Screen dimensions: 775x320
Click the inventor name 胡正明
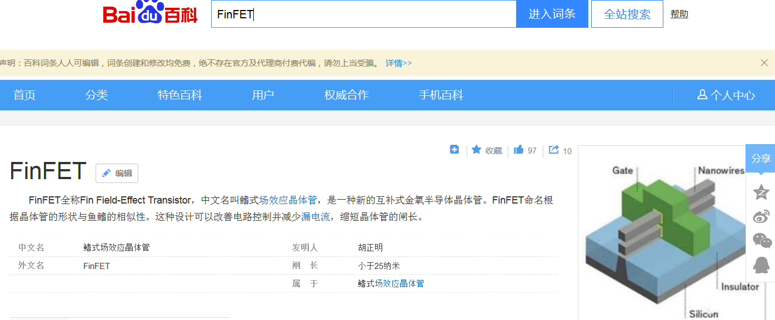(371, 248)
